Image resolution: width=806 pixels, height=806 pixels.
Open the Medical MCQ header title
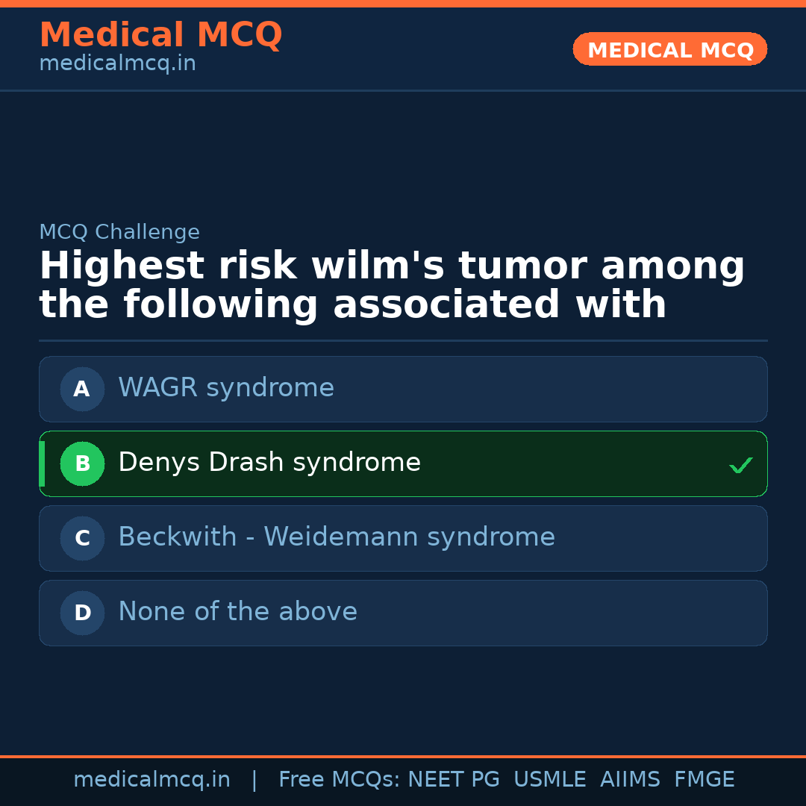point(160,35)
